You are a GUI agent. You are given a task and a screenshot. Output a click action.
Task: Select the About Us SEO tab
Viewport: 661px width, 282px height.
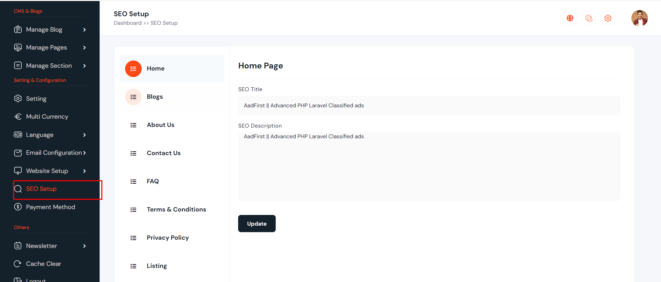[160, 125]
